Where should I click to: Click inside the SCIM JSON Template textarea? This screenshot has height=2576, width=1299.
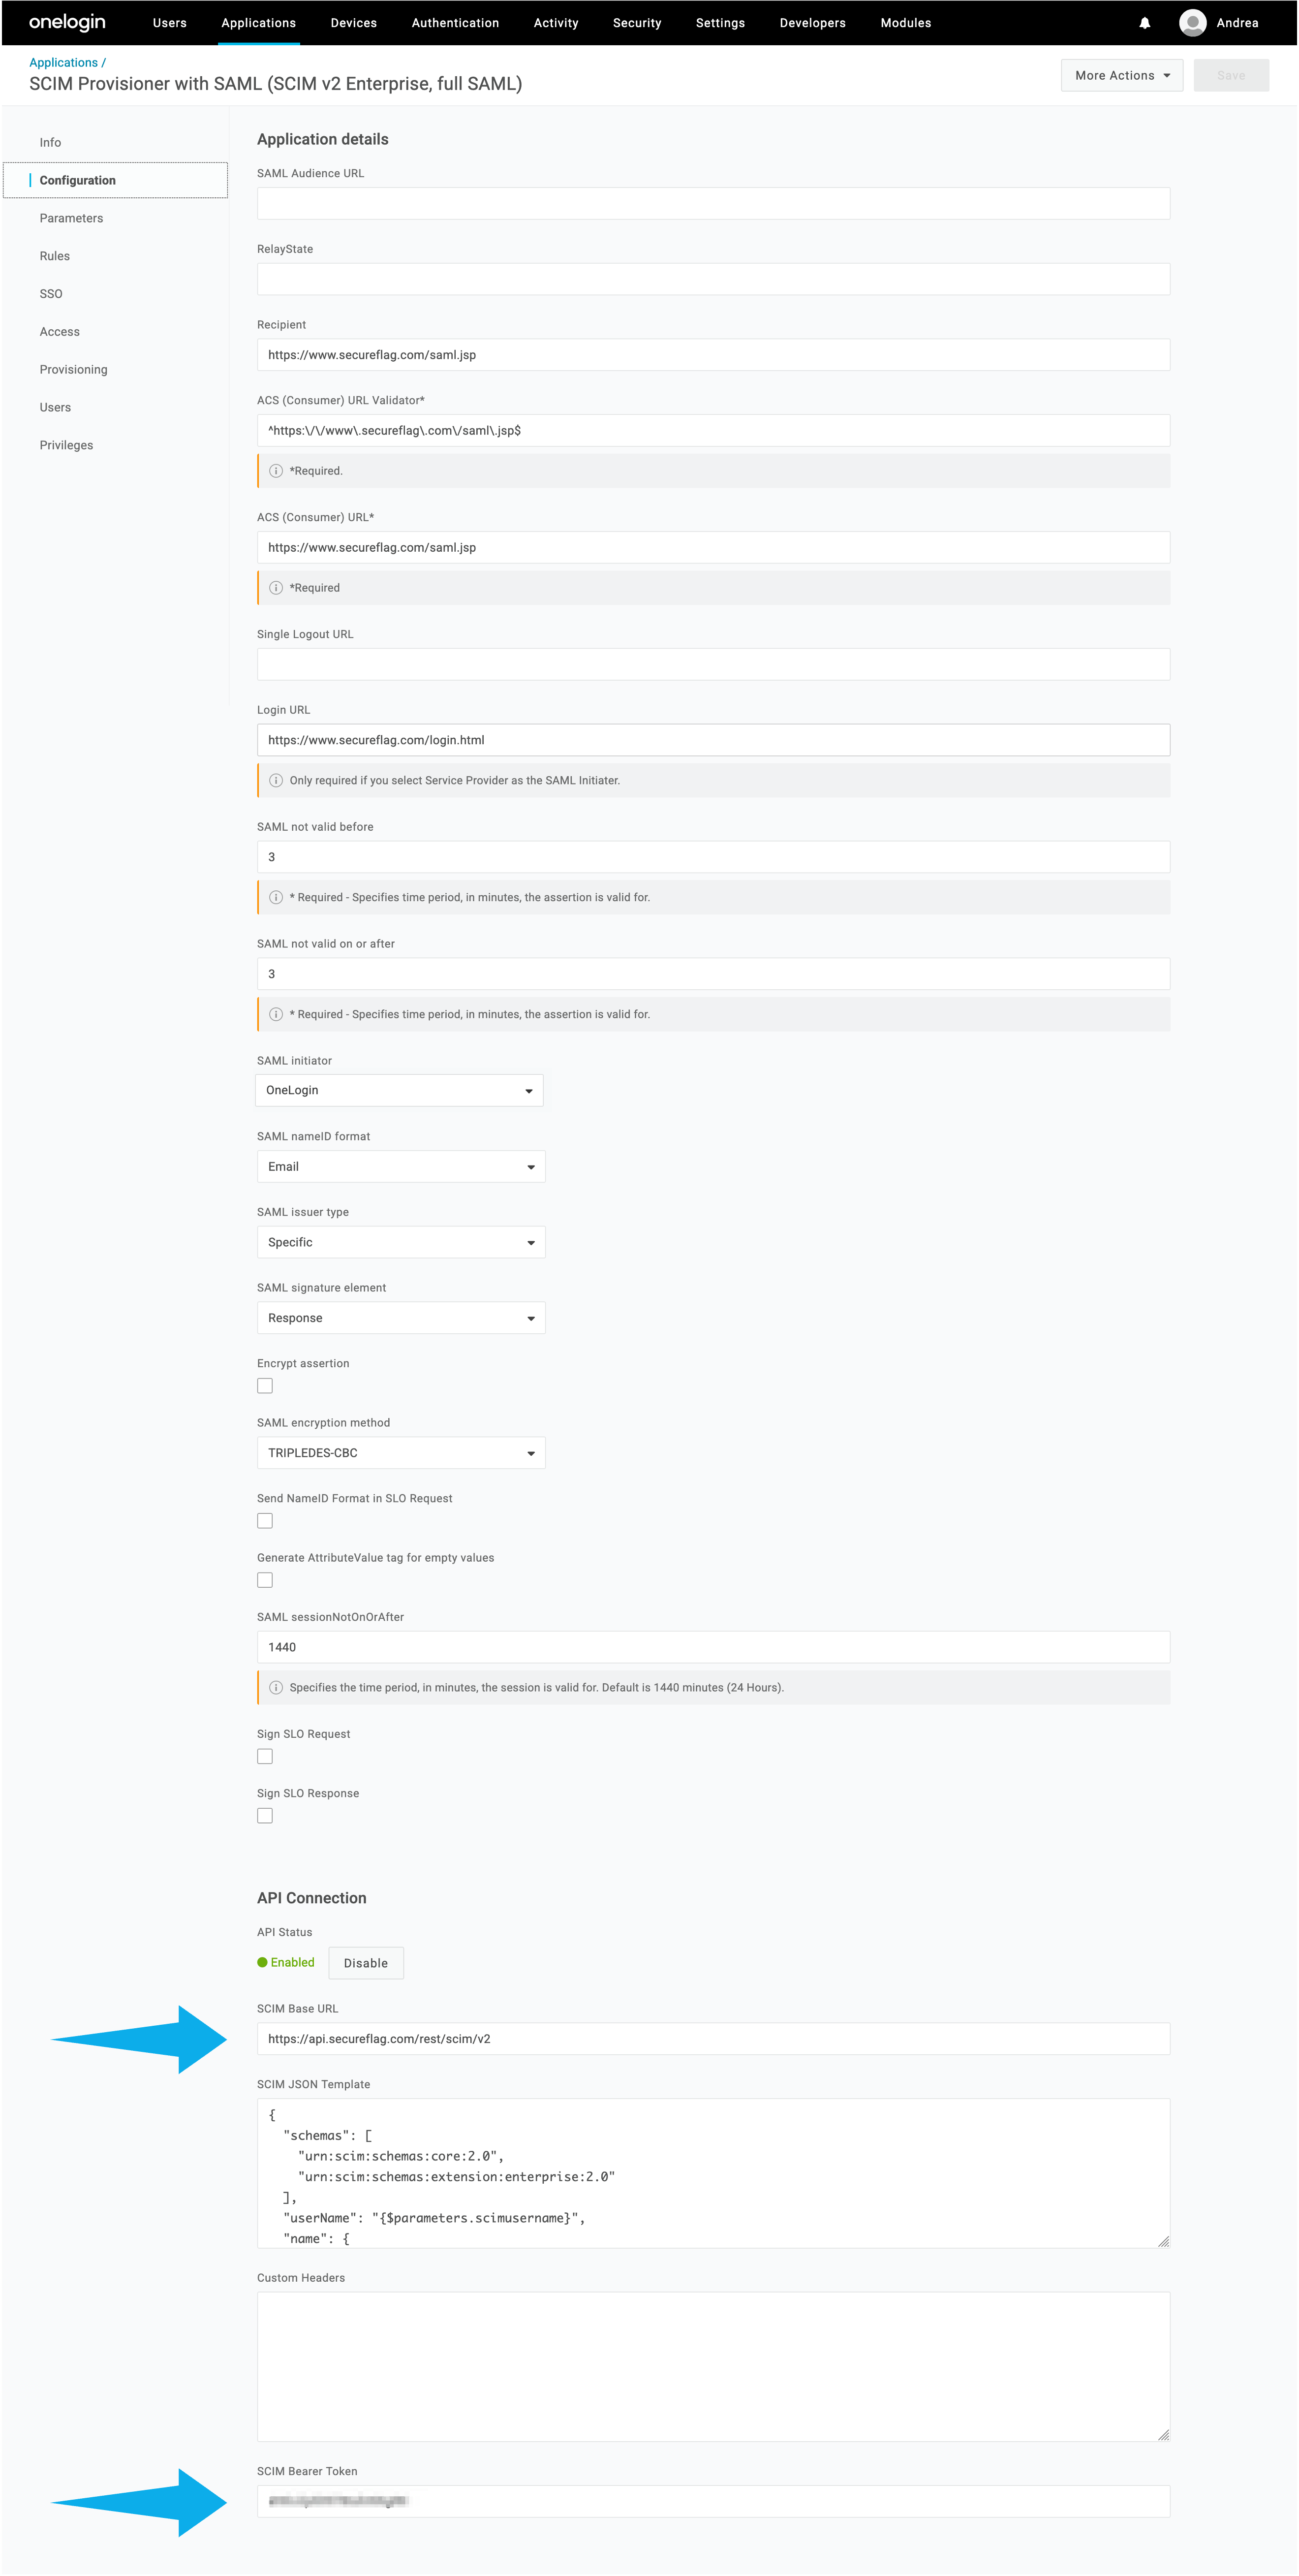713,2173
